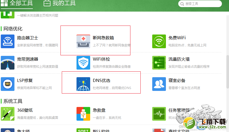Click the DNS优选 globe icon
The height and width of the screenshot is (132, 229).
click(x=83, y=84)
